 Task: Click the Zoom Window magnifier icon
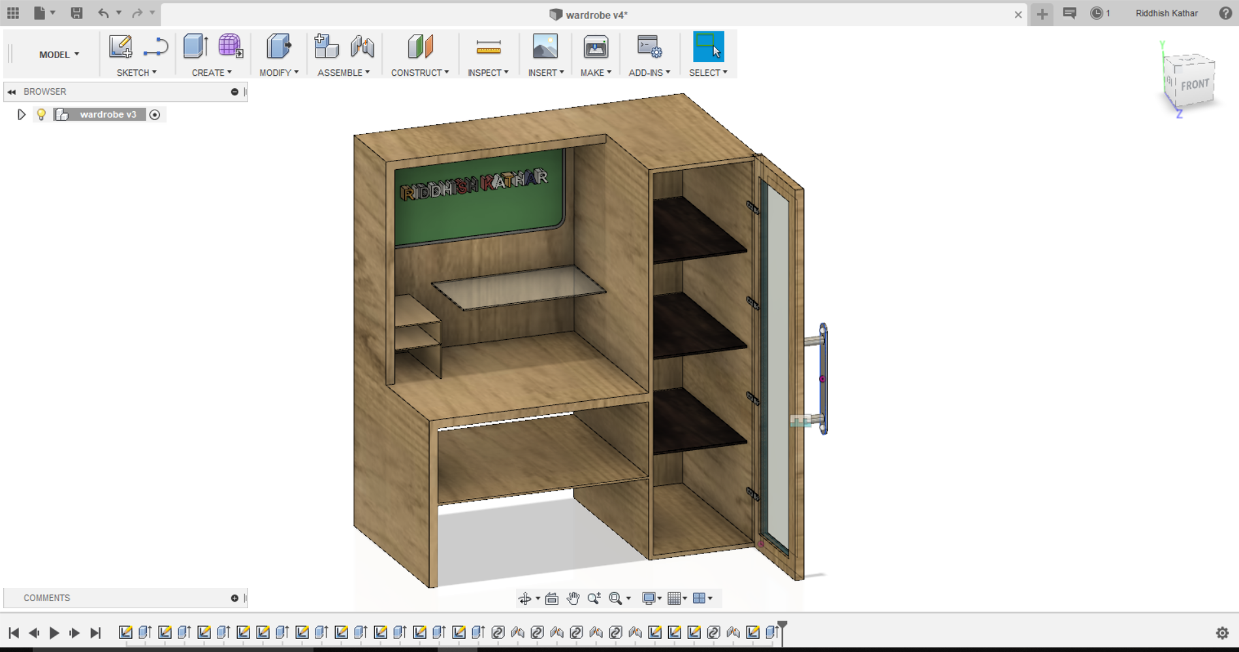tap(615, 598)
